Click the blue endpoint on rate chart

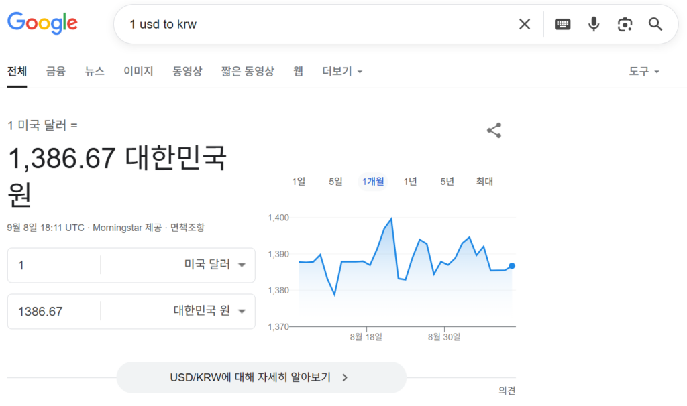(512, 266)
